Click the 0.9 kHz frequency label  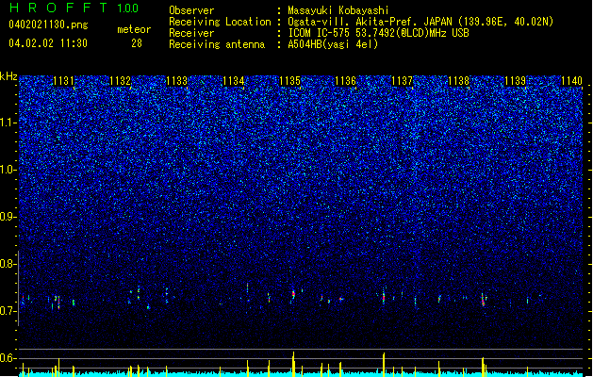pyautogui.click(x=8, y=217)
